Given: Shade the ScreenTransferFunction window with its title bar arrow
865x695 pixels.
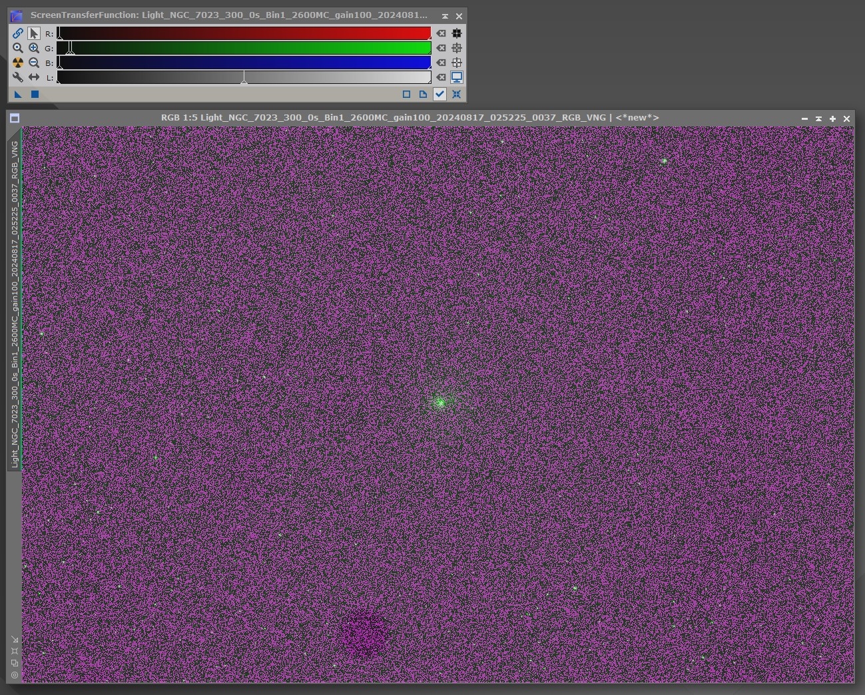Looking at the screenshot, I should pos(445,15).
